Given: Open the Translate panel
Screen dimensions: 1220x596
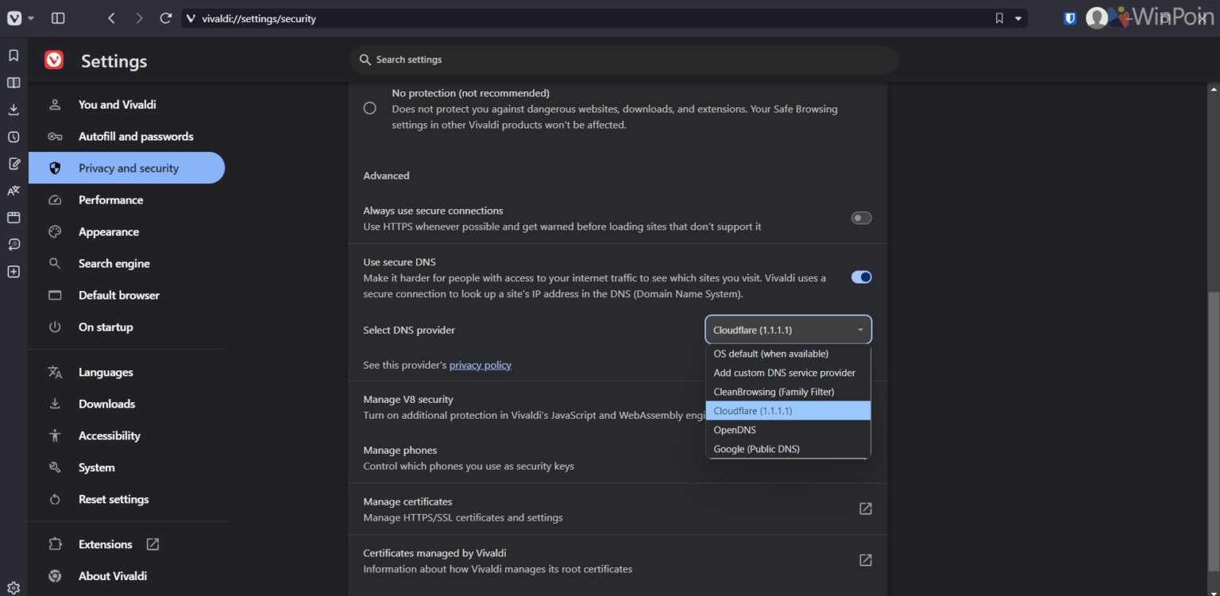Looking at the screenshot, I should point(14,191).
